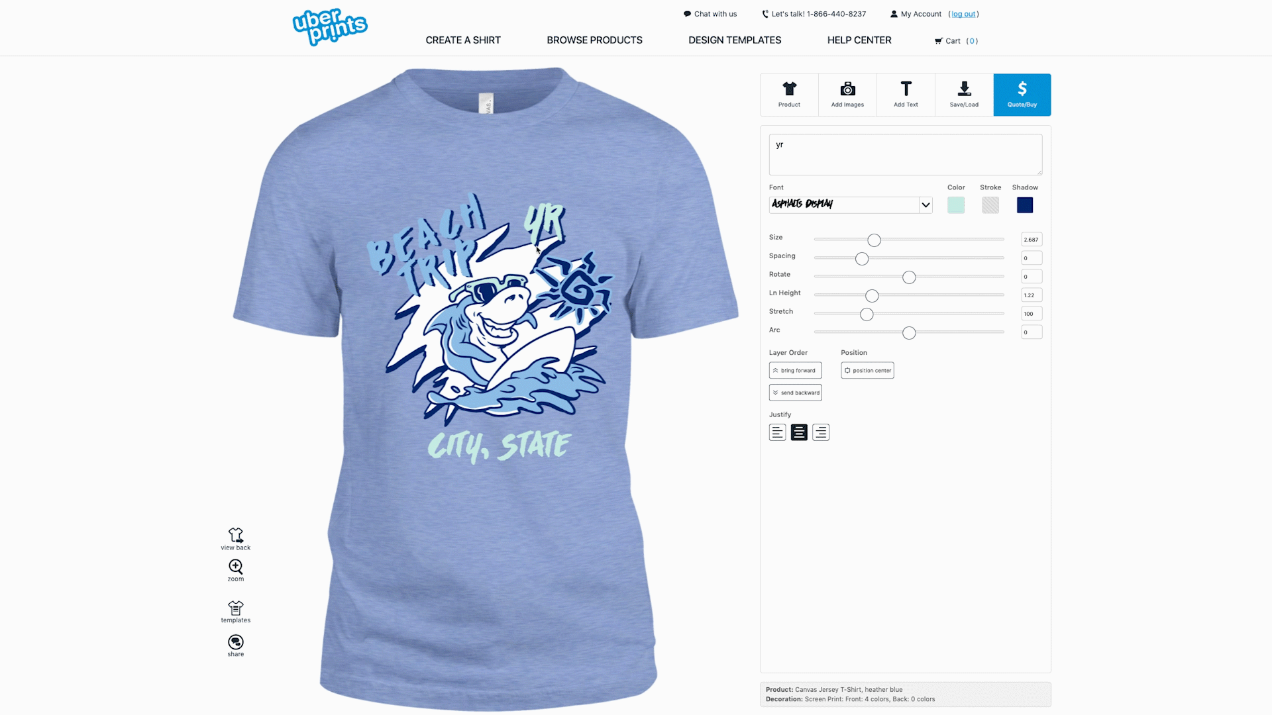Click the Product icon in toolbar
The height and width of the screenshot is (715, 1272).
point(789,94)
